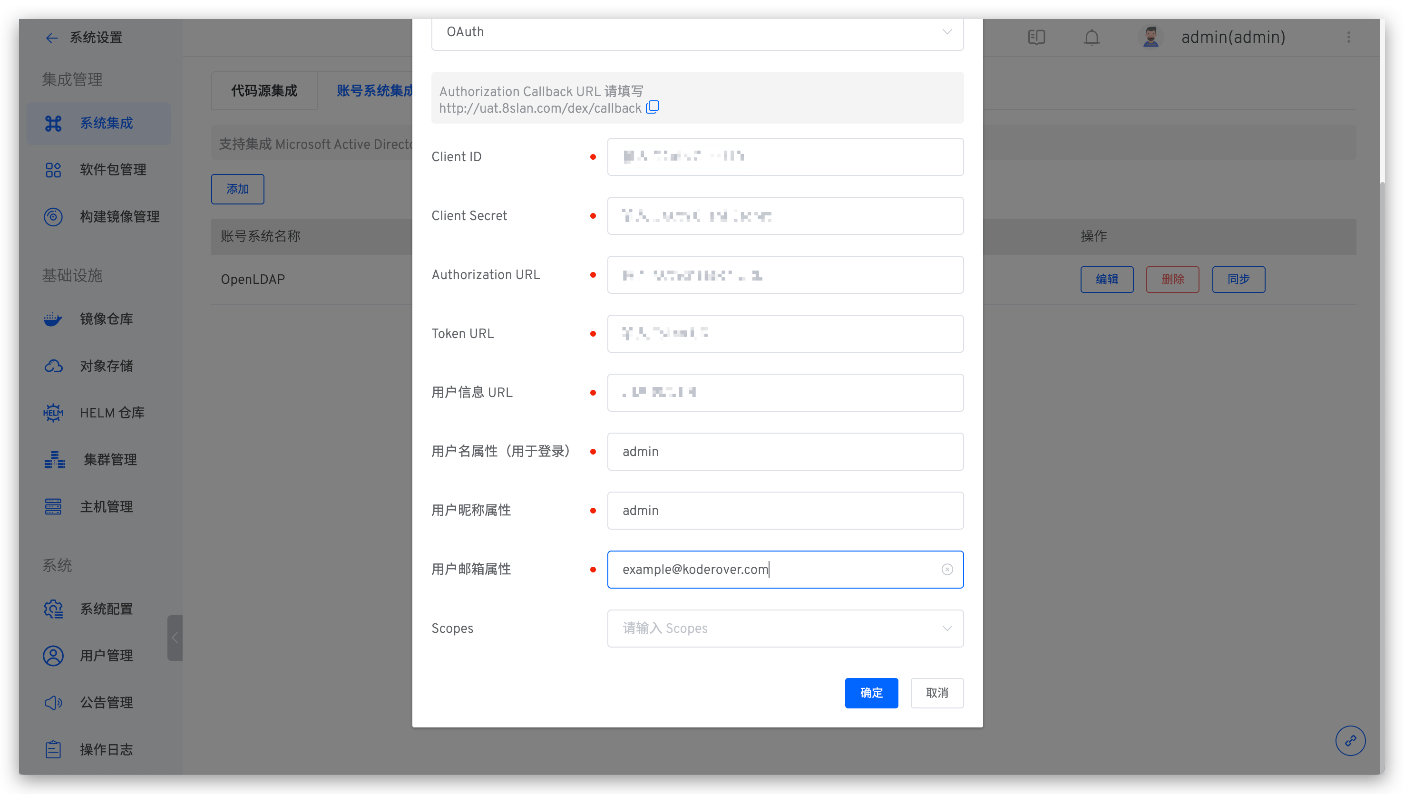Open 构建镜像管理 settings

point(119,216)
